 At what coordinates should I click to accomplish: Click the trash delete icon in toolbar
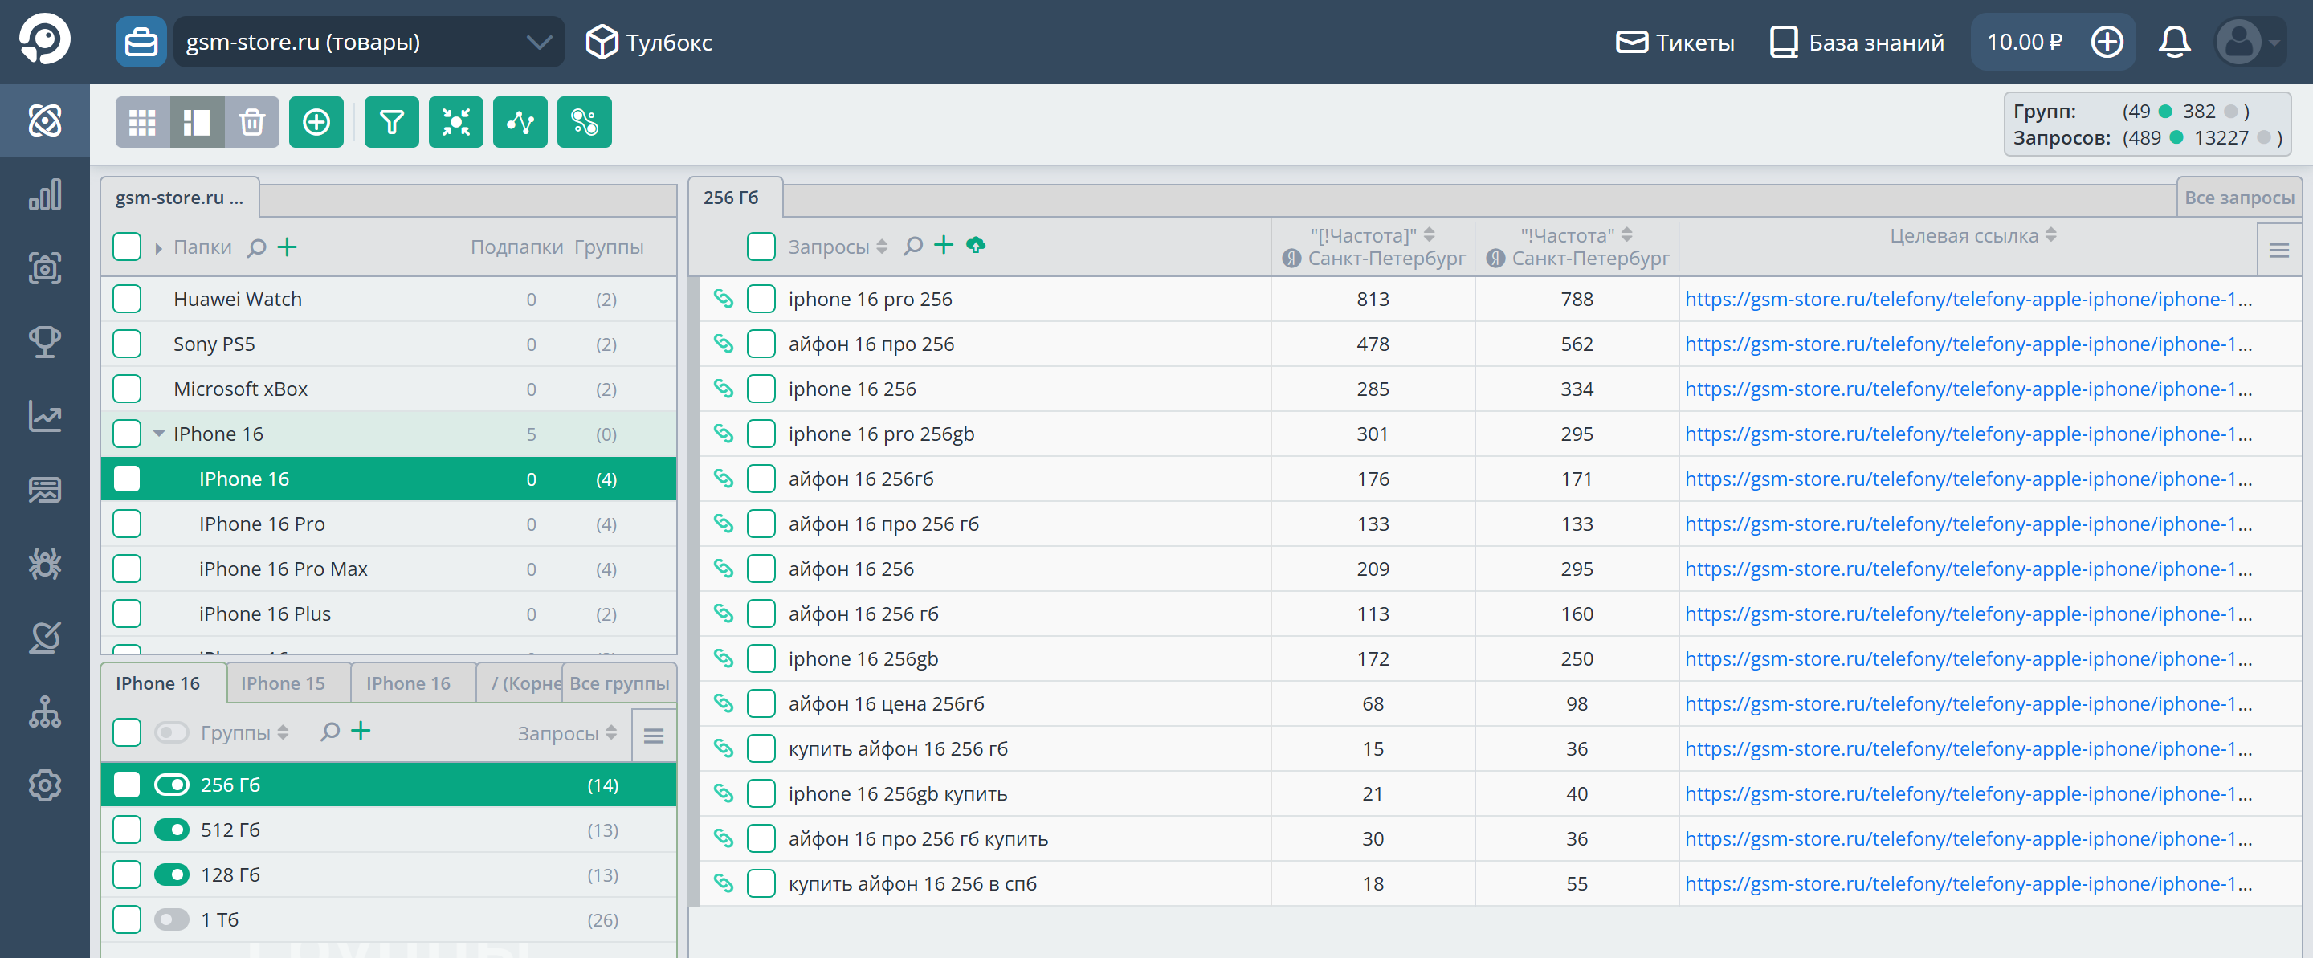252,122
